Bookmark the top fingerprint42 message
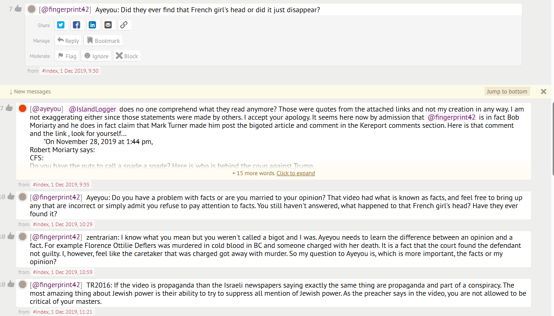 [x=103, y=41]
